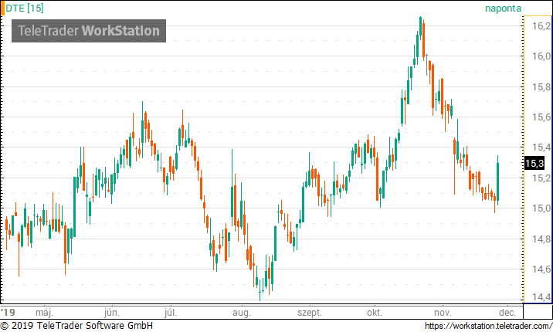Click the DTE [15] ticker label

pyautogui.click(x=25, y=8)
